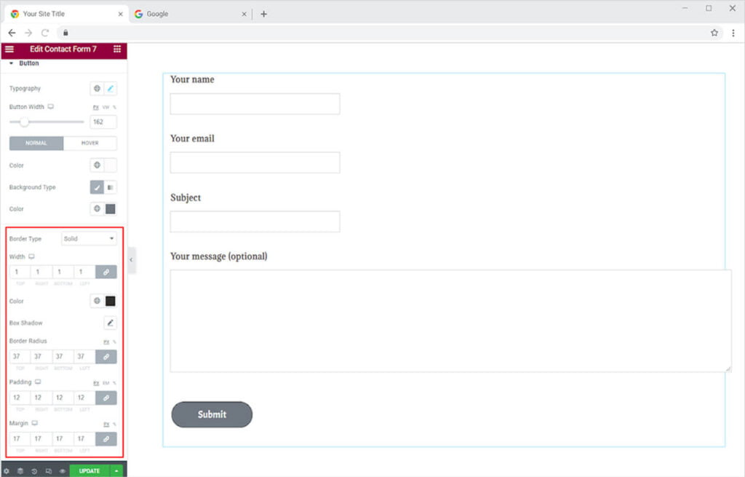Click the settings gear in bottom bar
Image resolution: width=745 pixels, height=477 pixels.
tap(7, 471)
